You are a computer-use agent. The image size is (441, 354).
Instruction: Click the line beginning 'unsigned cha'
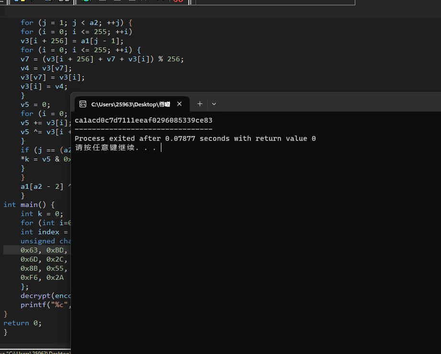(x=45, y=241)
